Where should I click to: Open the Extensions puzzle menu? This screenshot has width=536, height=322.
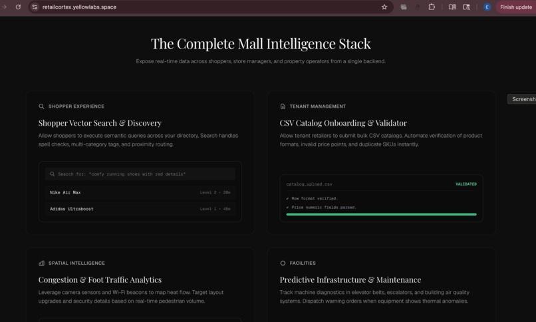[432, 7]
